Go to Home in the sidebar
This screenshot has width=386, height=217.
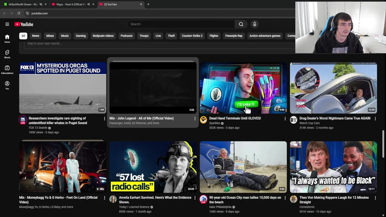pyautogui.click(x=7, y=39)
